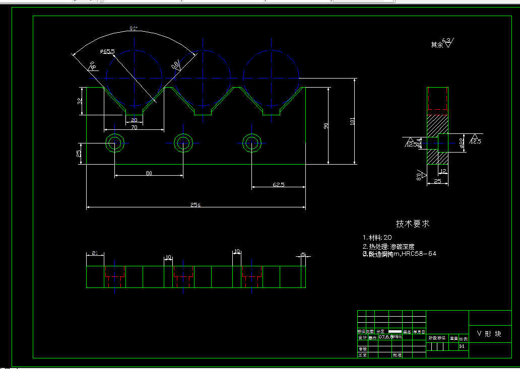This screenshot has width=520, height=369.
Task: Select the 62.5 dimension text
Action: coord(279,185)
